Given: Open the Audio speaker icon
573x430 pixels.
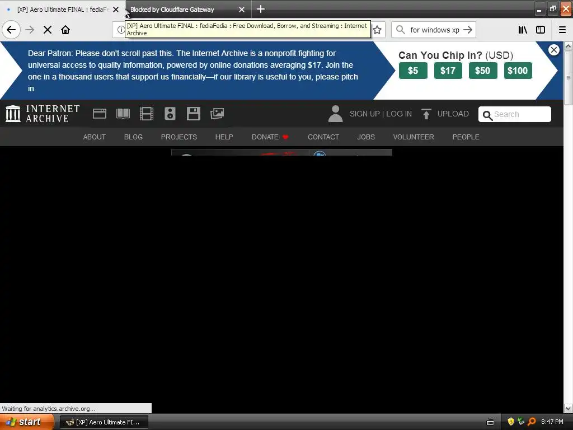Looking at the screenshot, I should click(x=170, y=114).
